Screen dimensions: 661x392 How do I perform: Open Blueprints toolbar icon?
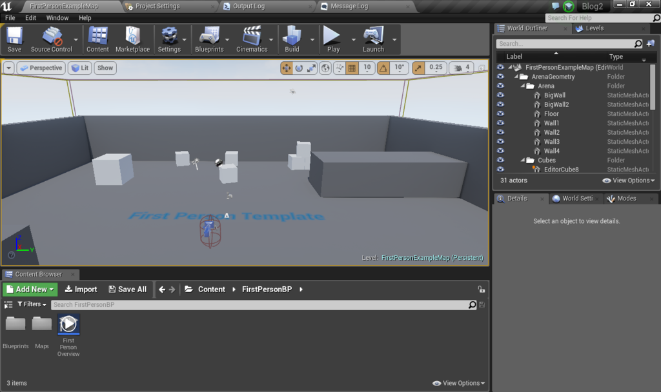pos(209,39)
